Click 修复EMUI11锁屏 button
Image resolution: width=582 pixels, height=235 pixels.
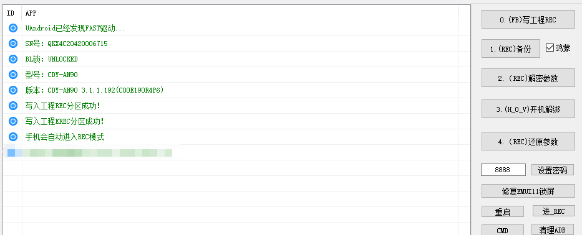pyautogui.click(x=528, y=191)
